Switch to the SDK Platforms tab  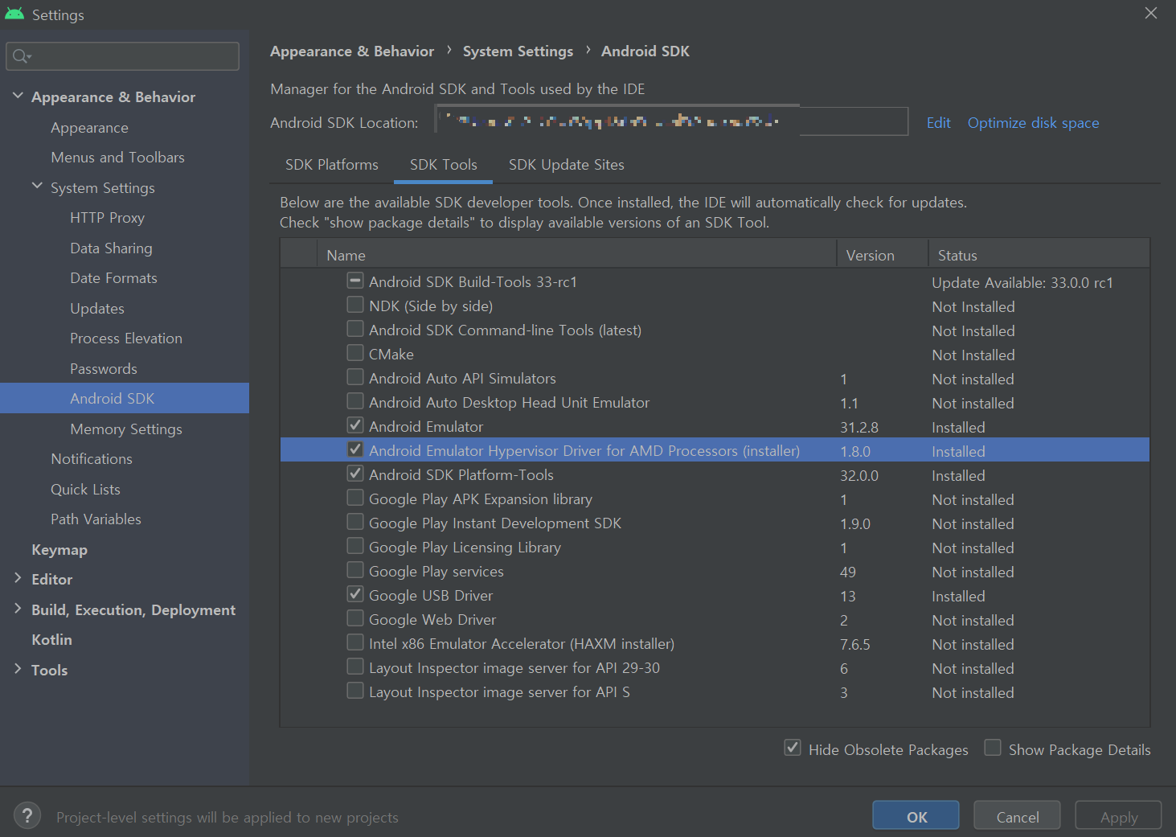tap(332, 165)
